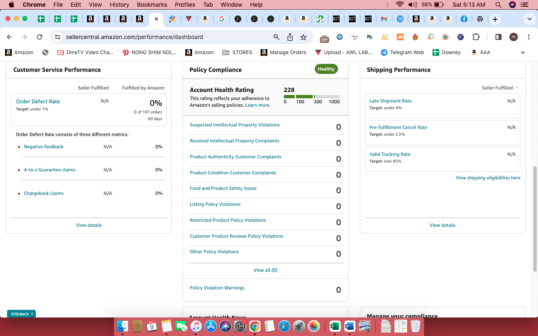Open Food and Product Safety Issues

tap(223, 188)
